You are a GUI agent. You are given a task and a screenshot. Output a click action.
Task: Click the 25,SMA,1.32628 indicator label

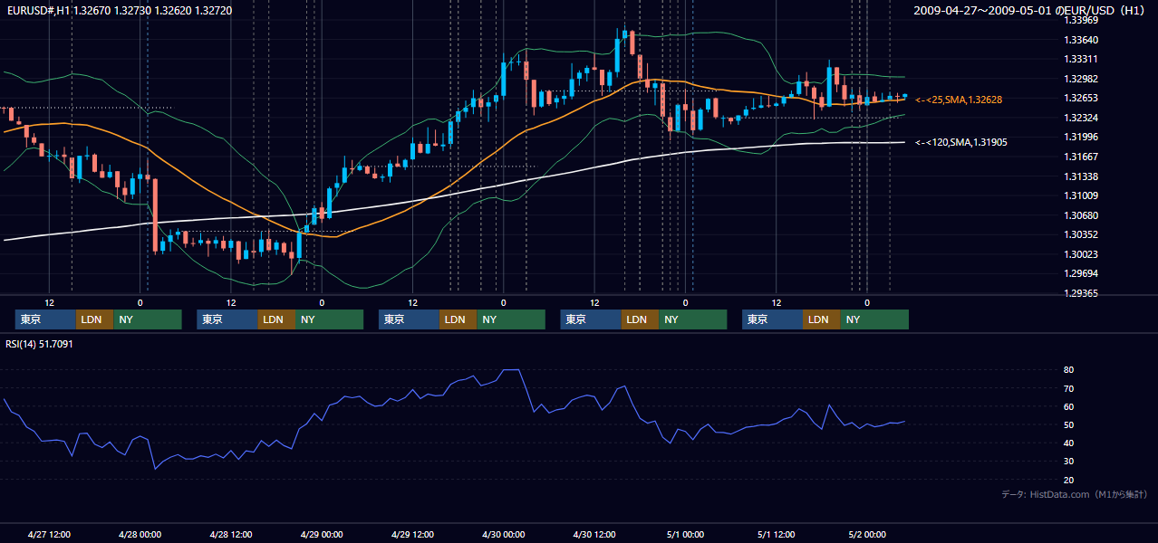(959, 100)
